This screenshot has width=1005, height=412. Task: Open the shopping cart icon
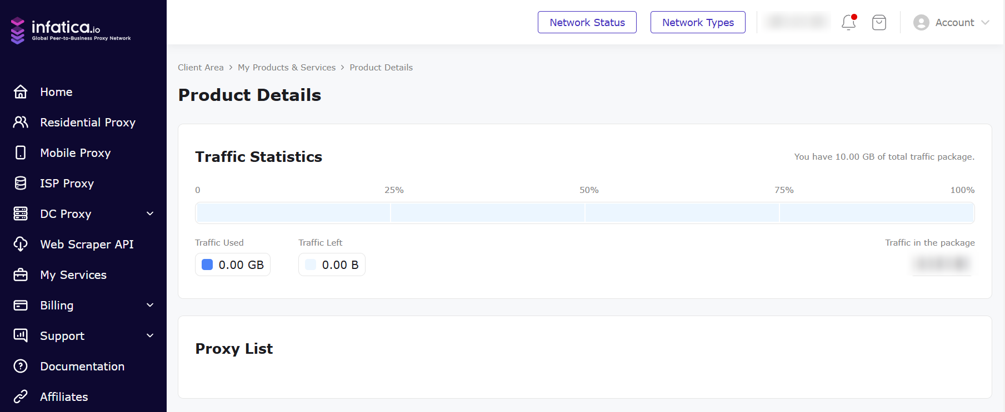[879, 22]
